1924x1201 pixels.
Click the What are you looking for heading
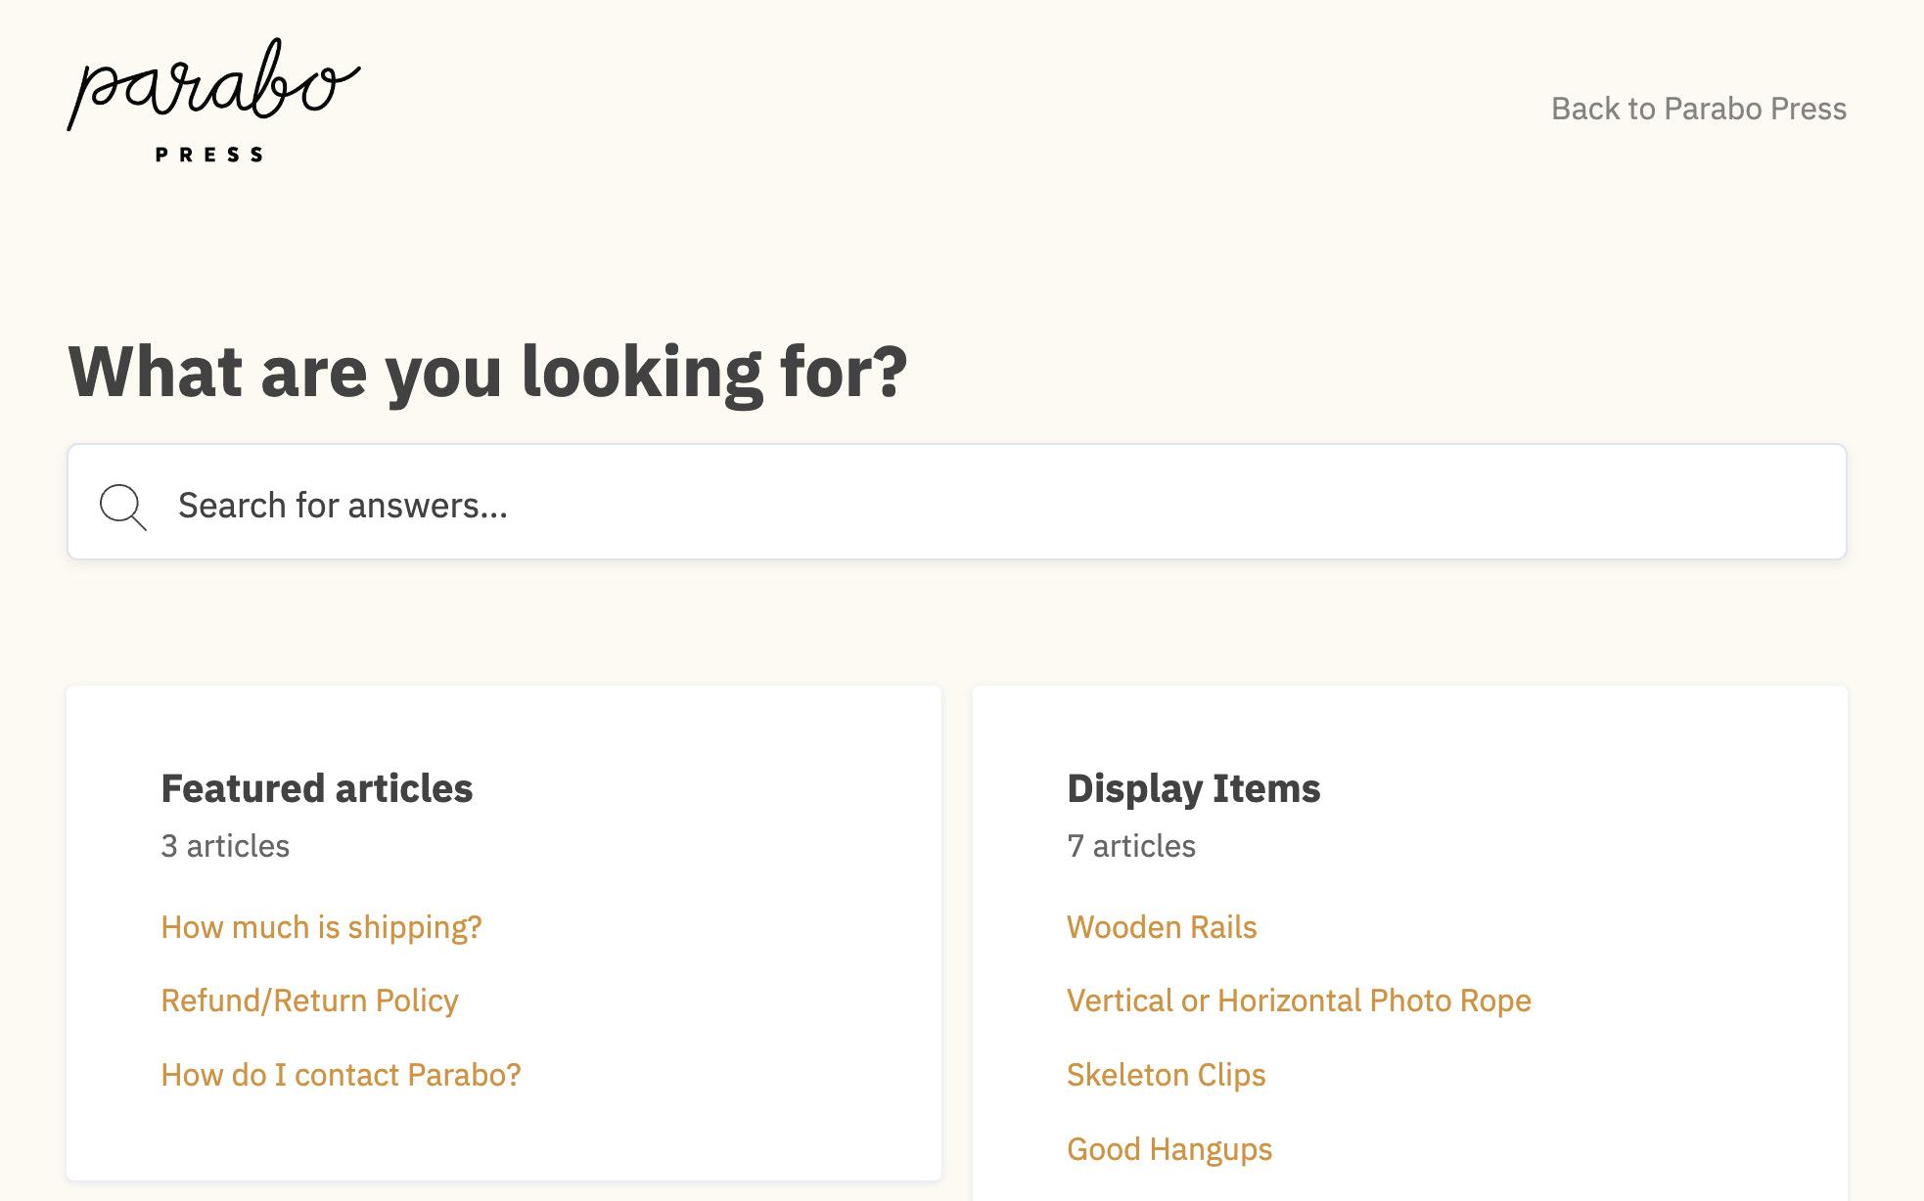click(x=487, y=373)
